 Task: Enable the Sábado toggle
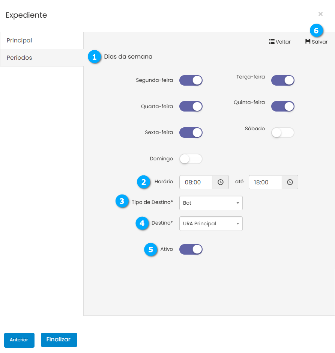pyautogui.click(x=283, y=133)
